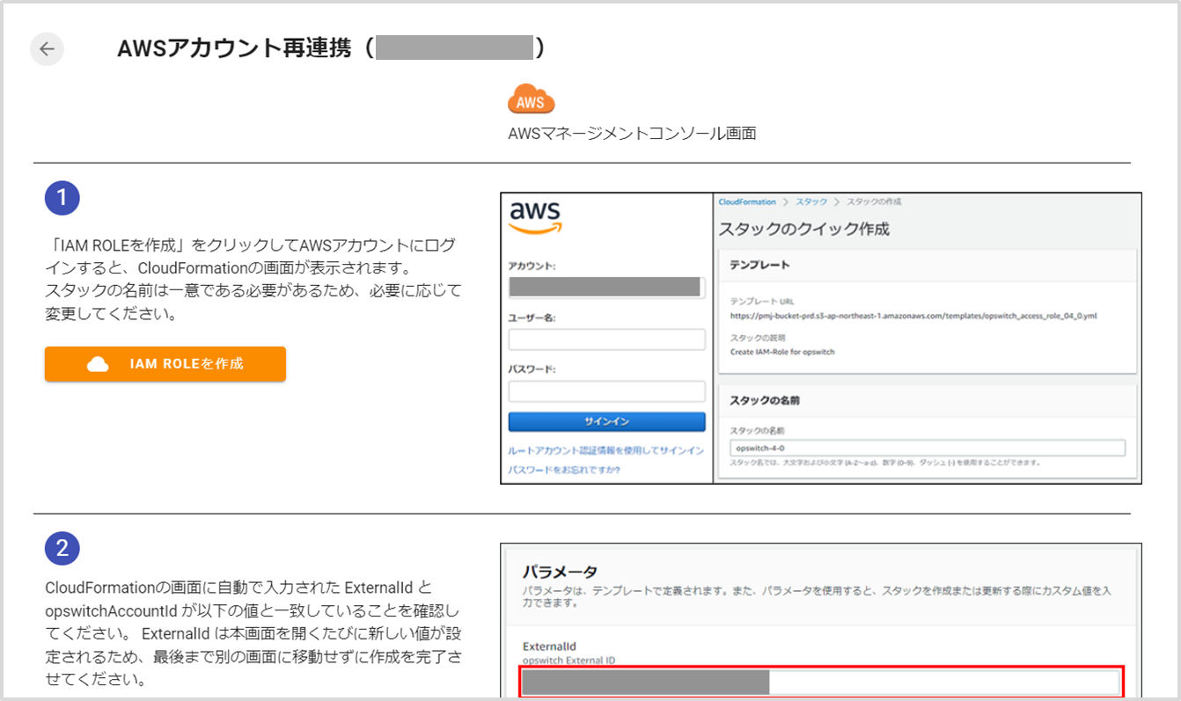Screen dimensions: 1181x701
Task: Click the back arrow at top left
Action: coord(47,49)
